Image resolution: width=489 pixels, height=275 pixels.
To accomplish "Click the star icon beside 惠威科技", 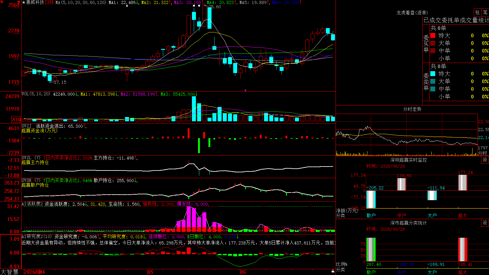I will [24, 2].
